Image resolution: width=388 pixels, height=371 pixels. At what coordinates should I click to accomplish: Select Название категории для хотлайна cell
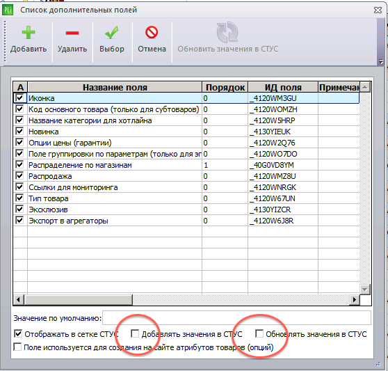[115, 120]
